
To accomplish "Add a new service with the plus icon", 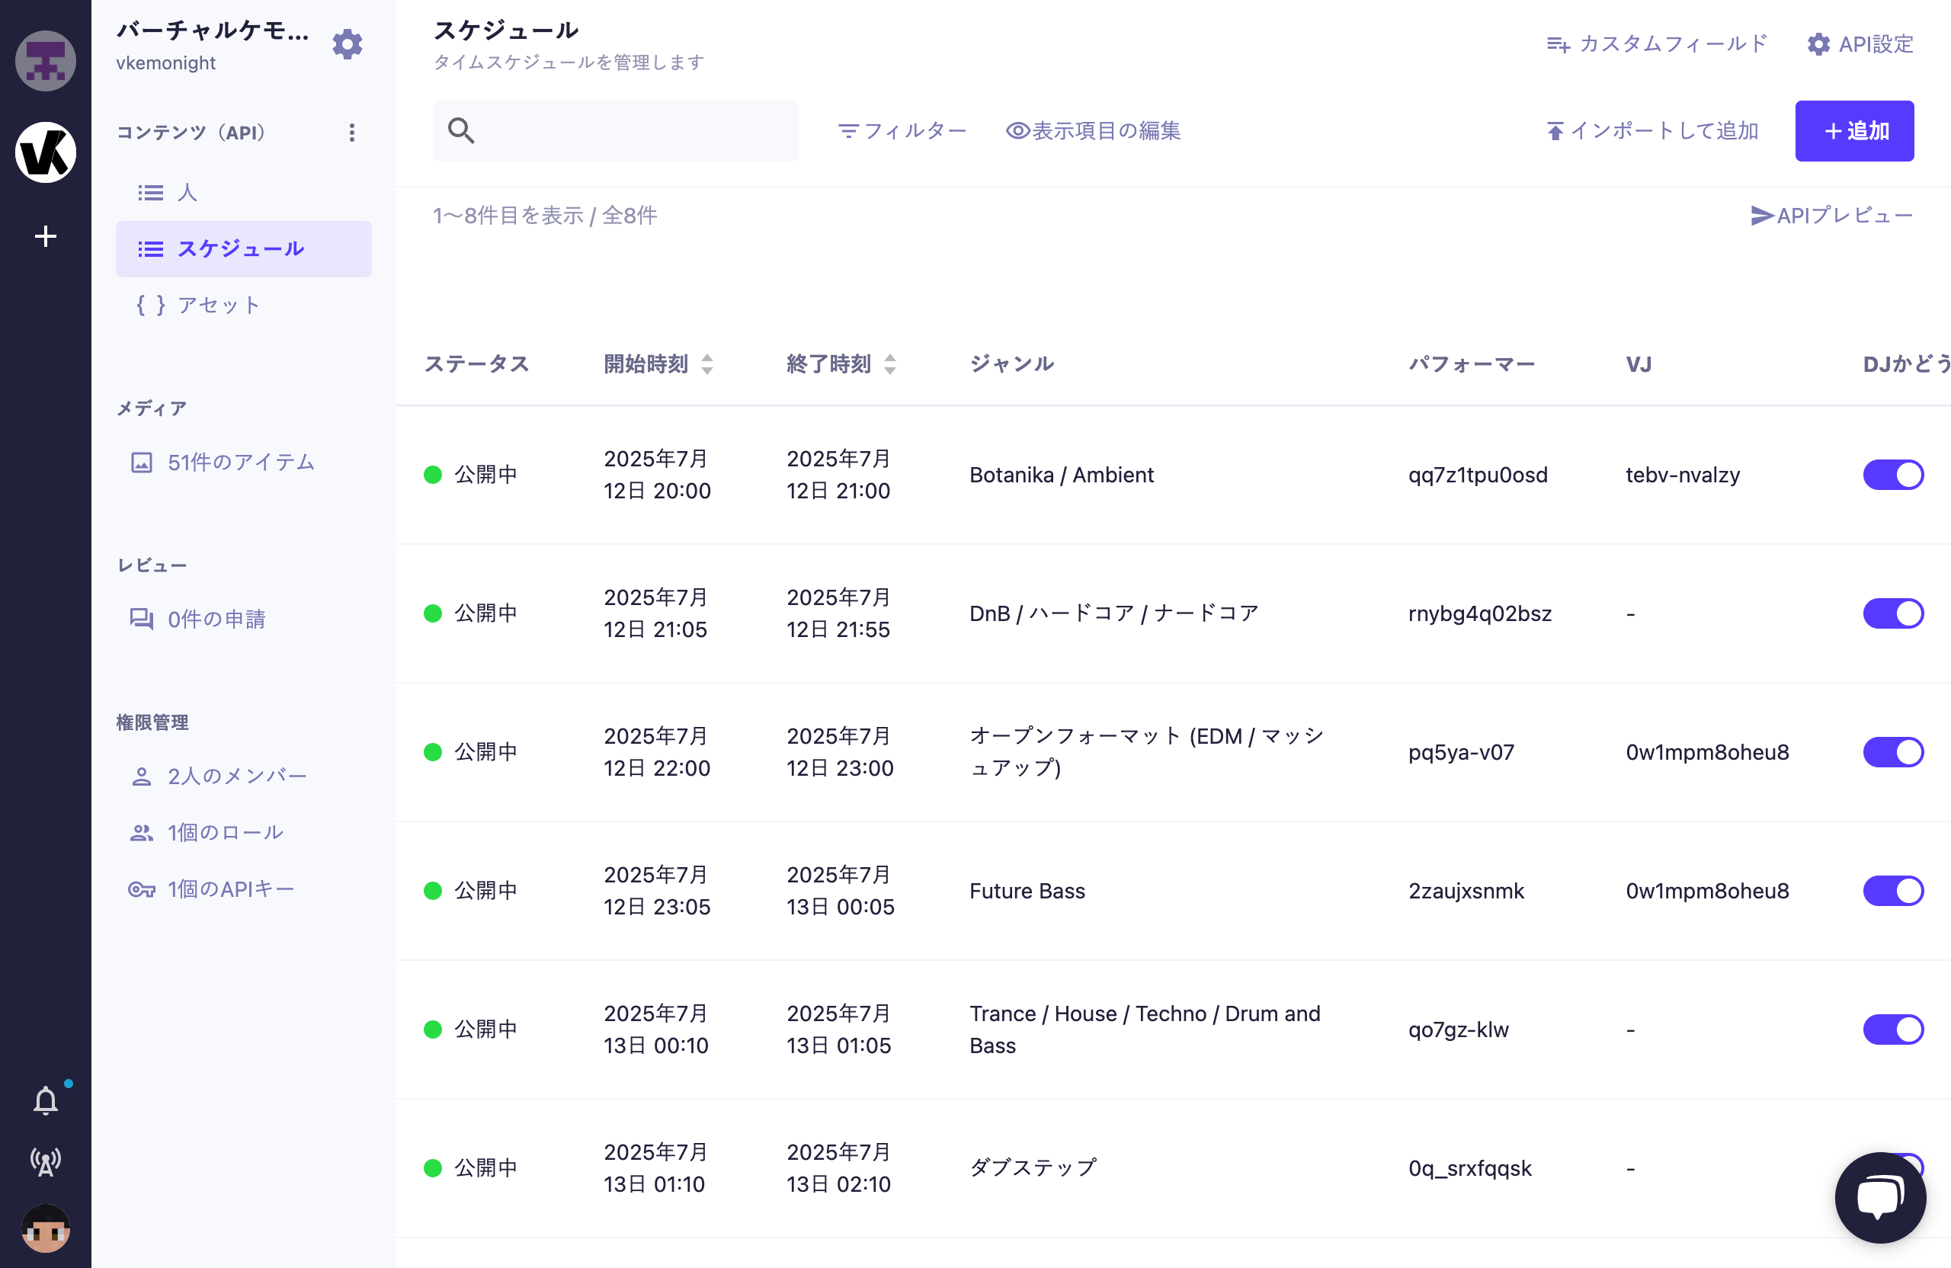I will coord(45,236).
